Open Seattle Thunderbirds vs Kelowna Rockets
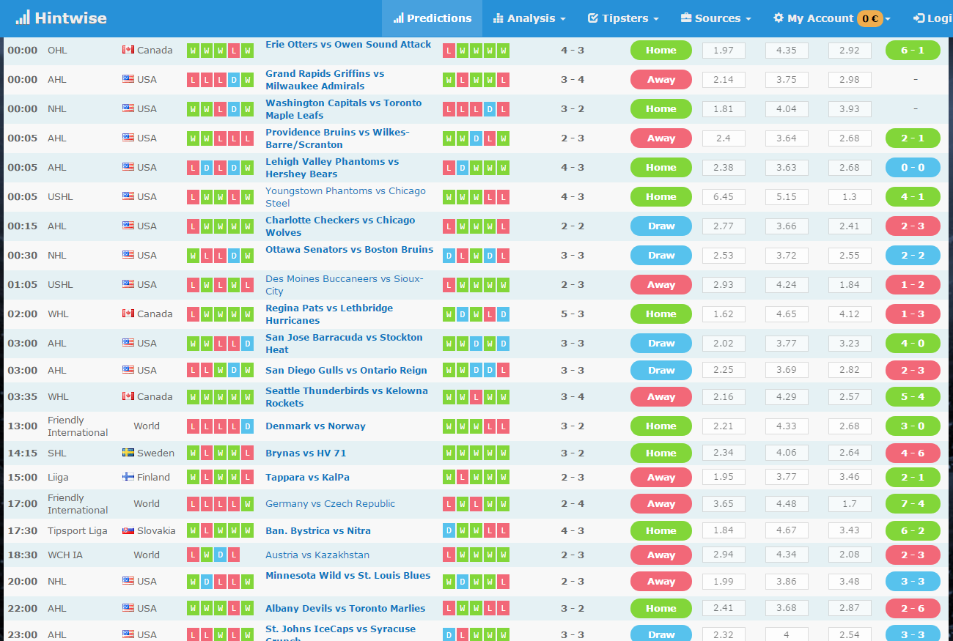Screen dimensions: 953x641 tap(347, 397)
